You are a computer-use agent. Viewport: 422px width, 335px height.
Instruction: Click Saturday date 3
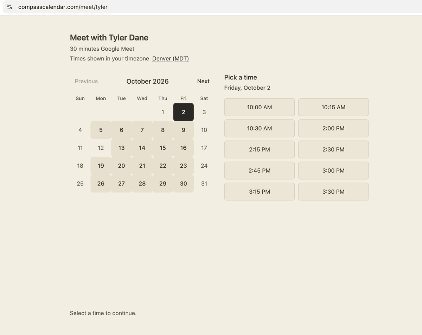[x=204, y=112]
